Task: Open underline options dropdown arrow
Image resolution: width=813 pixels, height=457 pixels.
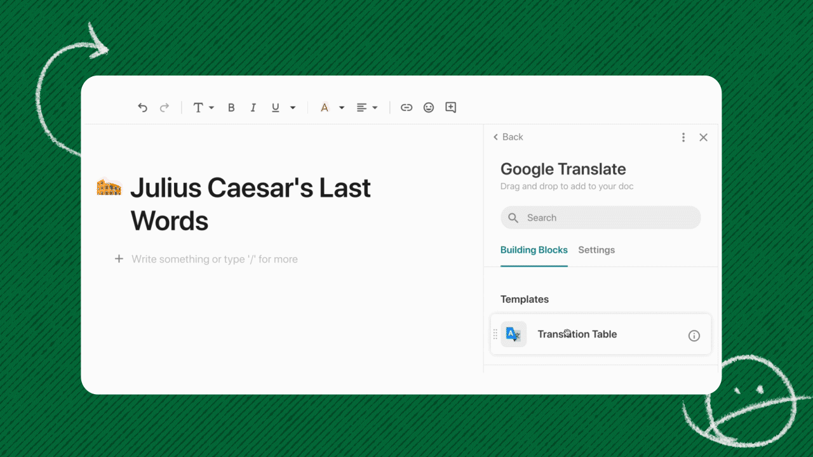Action: coord(293,108)
